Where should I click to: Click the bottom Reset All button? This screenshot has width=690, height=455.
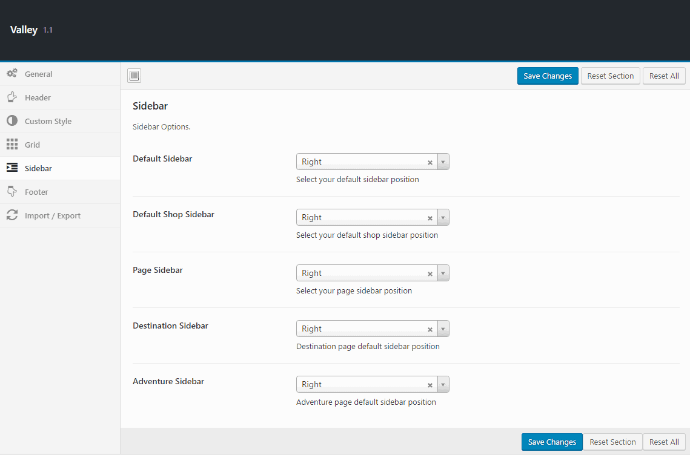tap(664, 442)
